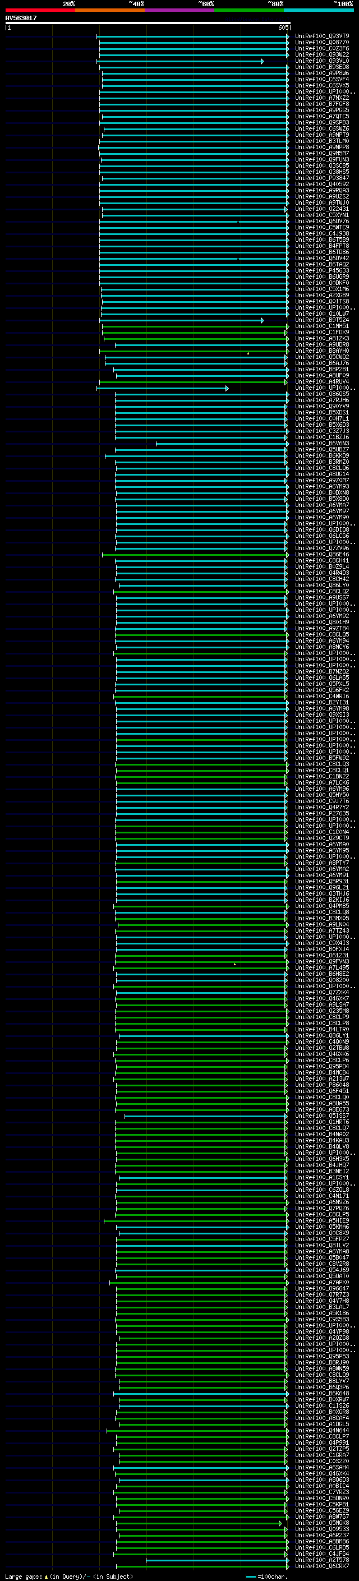Image resolution: width=359 pixels, height=1581 pixels.
Task: Select the AV563017 query sequence label
Action: click(x=21, y=18)
